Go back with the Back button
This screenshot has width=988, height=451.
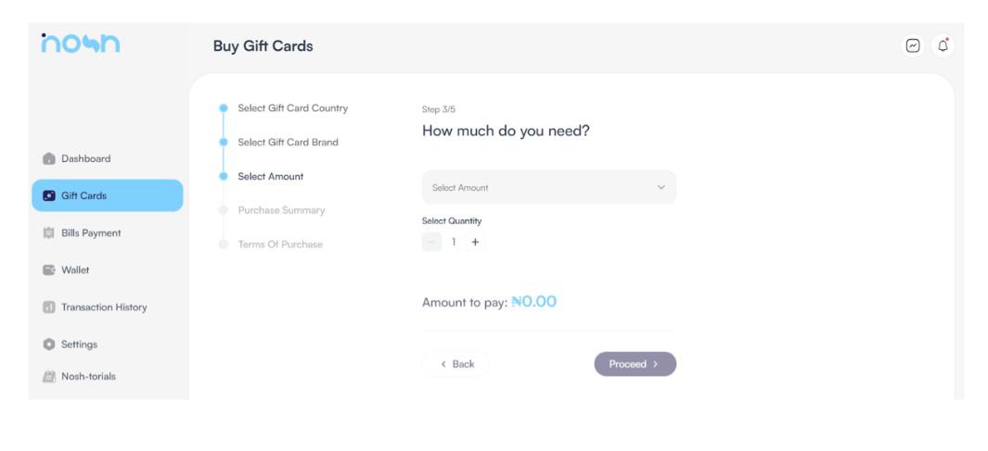click(456, 364)
